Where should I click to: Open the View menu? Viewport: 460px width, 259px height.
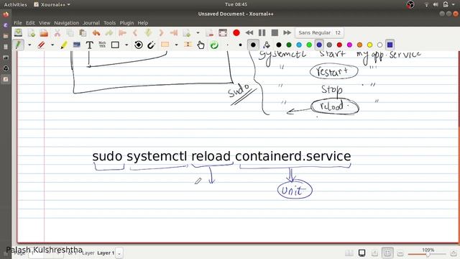(x=45, y=23)
